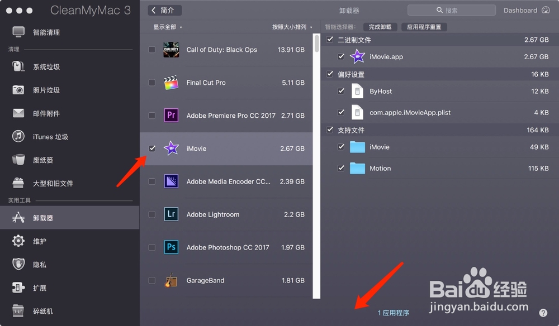Open Mail Attachments (邮件附件) envelope icon
The width and height of the screenshot is (559, 326).
tap(18, 113)
